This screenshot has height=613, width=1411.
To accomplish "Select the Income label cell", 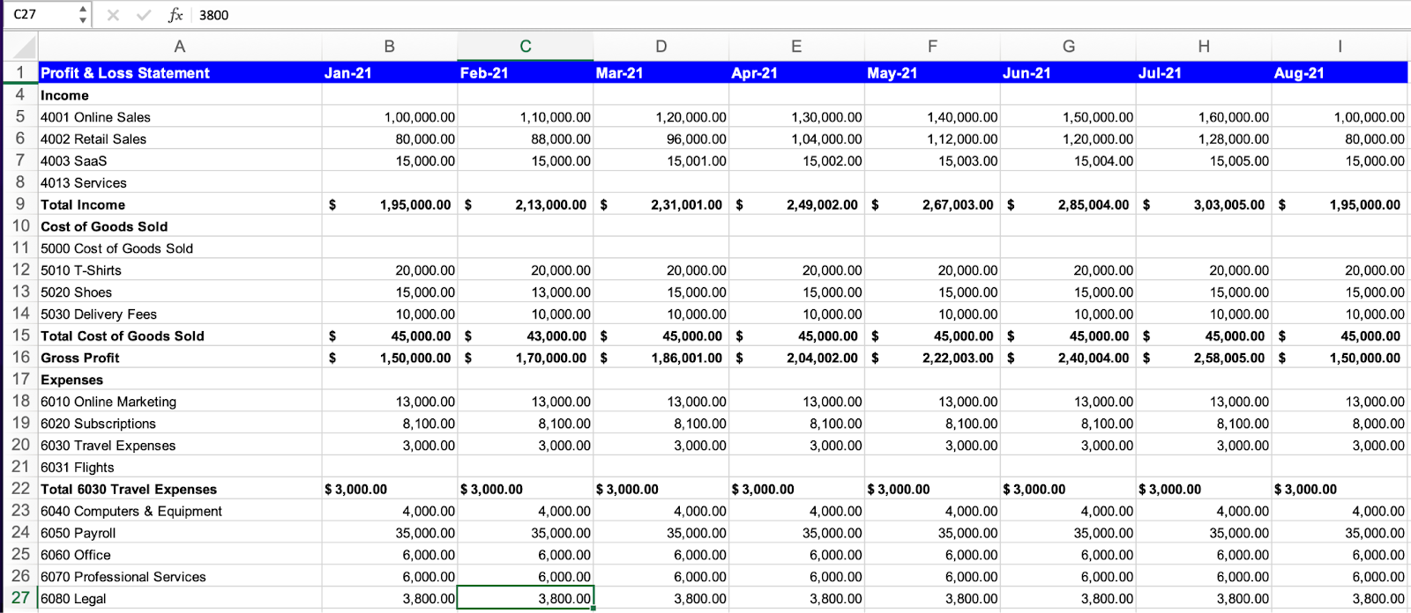I will 180,95.
